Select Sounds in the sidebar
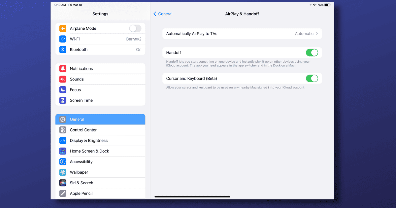 100,79
